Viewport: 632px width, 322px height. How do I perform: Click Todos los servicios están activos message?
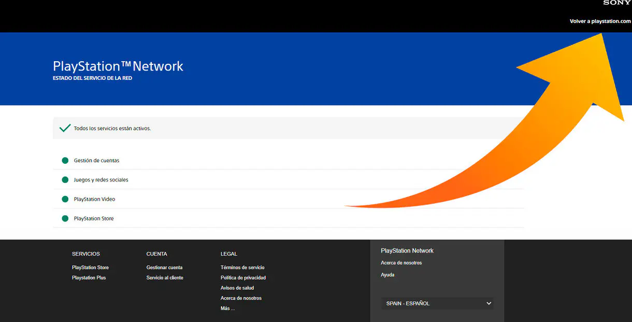pos(112,128)
